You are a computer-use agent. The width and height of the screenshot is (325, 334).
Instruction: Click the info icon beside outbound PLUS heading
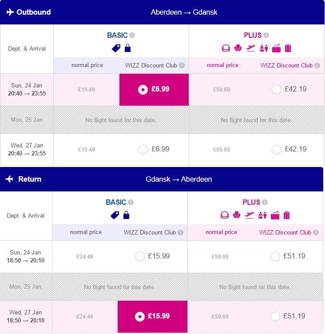266,36
